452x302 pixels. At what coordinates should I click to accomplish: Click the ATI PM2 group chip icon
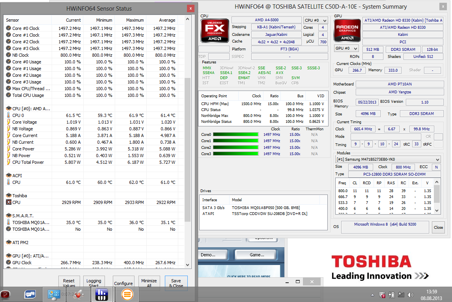pos(9,243)
